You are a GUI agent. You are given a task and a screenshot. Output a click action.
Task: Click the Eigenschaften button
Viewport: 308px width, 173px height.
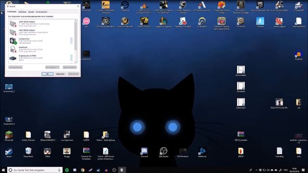[x=70, y=67]
